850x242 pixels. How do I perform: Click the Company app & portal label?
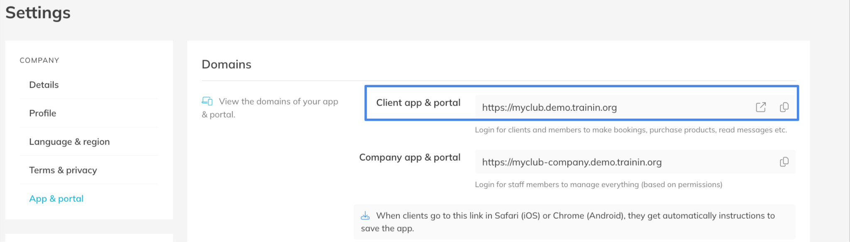pos(410,157)
